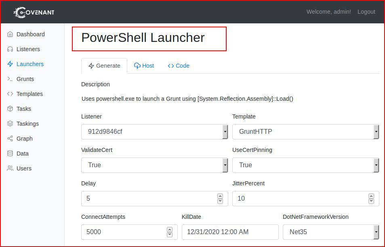Click the Dashboard home icon

[x=10, y=34]
